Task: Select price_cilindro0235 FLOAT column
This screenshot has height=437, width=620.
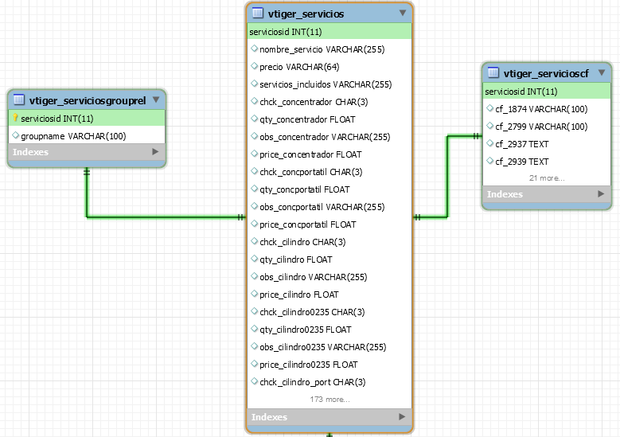Action: point(329,365)
